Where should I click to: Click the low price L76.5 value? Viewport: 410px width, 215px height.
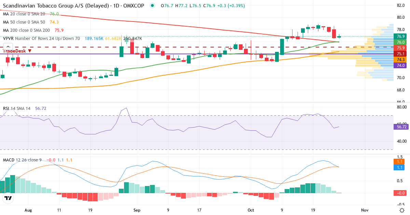click(195, 6)
